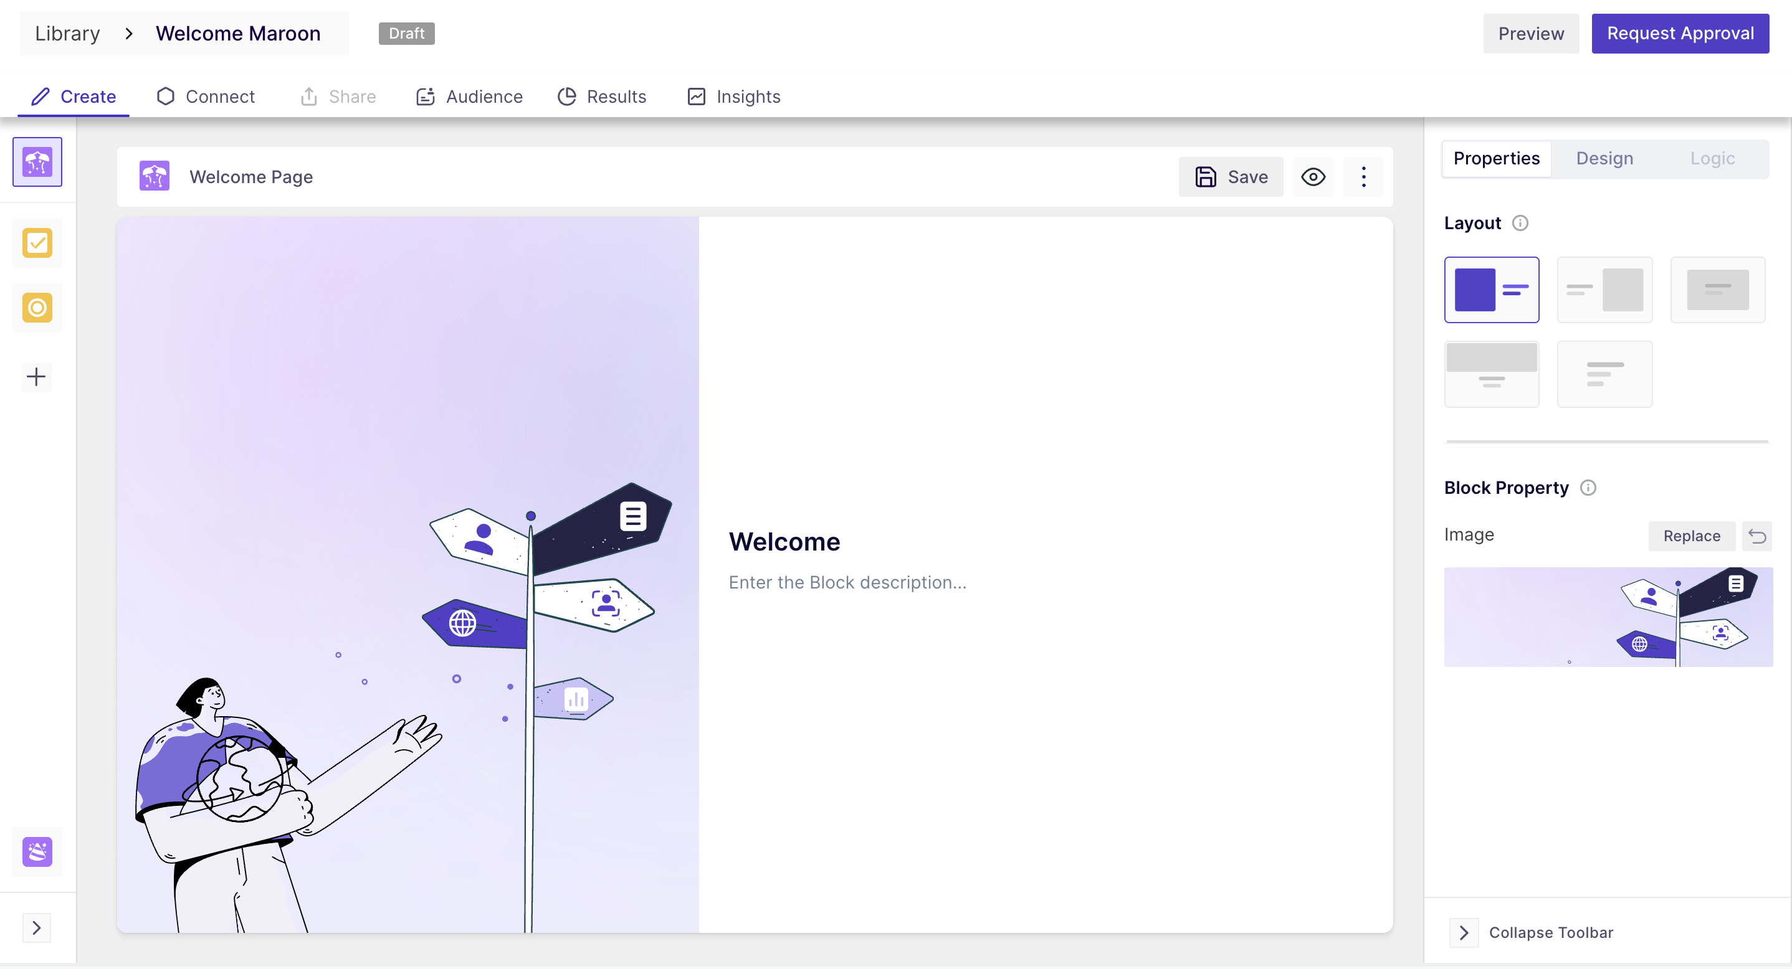The width and height of the screenshot is (1792, 969).
Task: Open the Create tab
Action: tap(74, 97)
